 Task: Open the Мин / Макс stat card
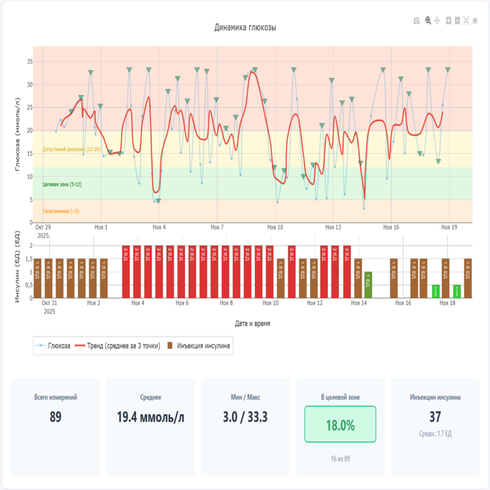pos(245,427)
